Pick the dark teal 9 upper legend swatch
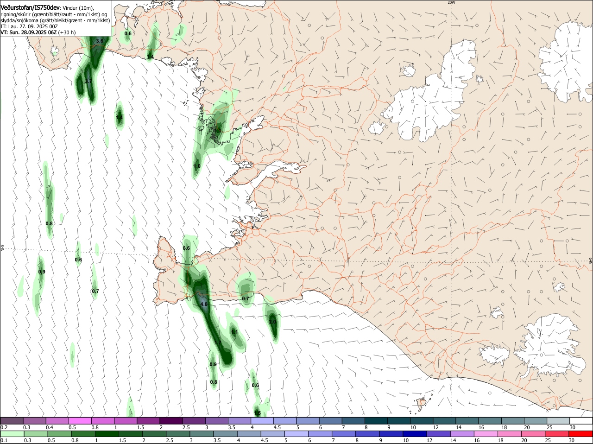593x444 pixels. [398, 421]
